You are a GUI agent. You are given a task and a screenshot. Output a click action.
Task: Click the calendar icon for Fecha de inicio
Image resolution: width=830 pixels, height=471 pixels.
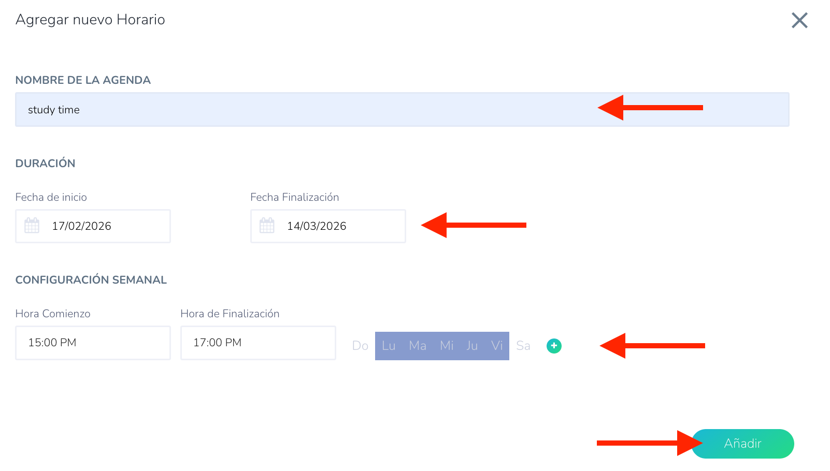tap(32, 226)
